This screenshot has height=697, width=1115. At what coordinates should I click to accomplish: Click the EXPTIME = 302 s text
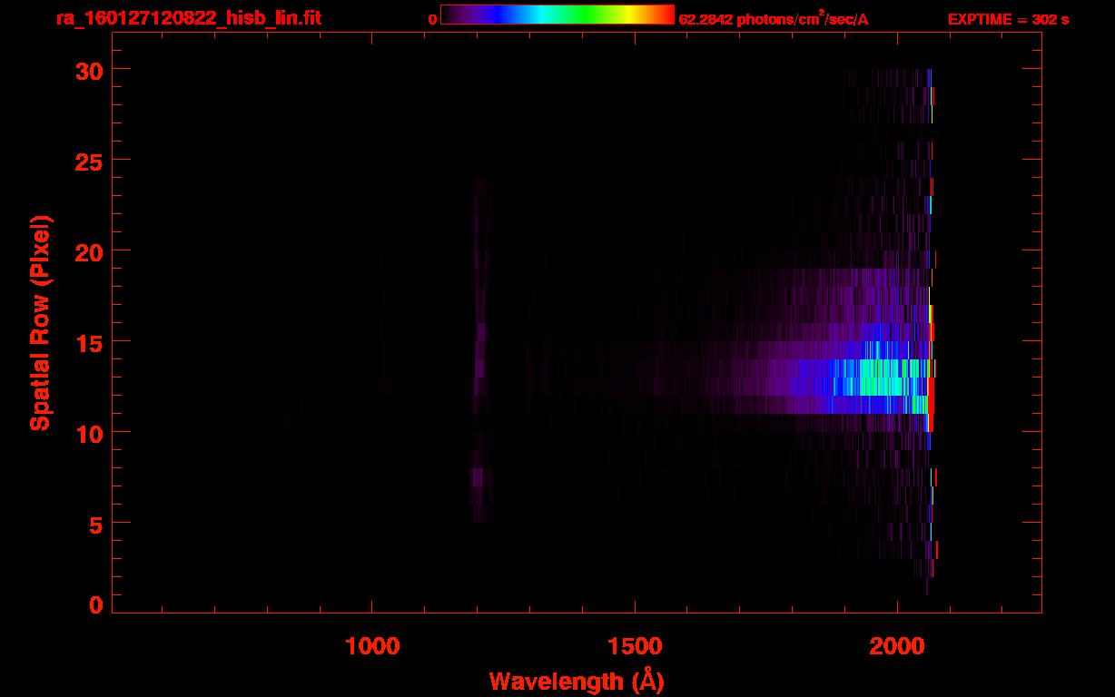(1008, 19)
